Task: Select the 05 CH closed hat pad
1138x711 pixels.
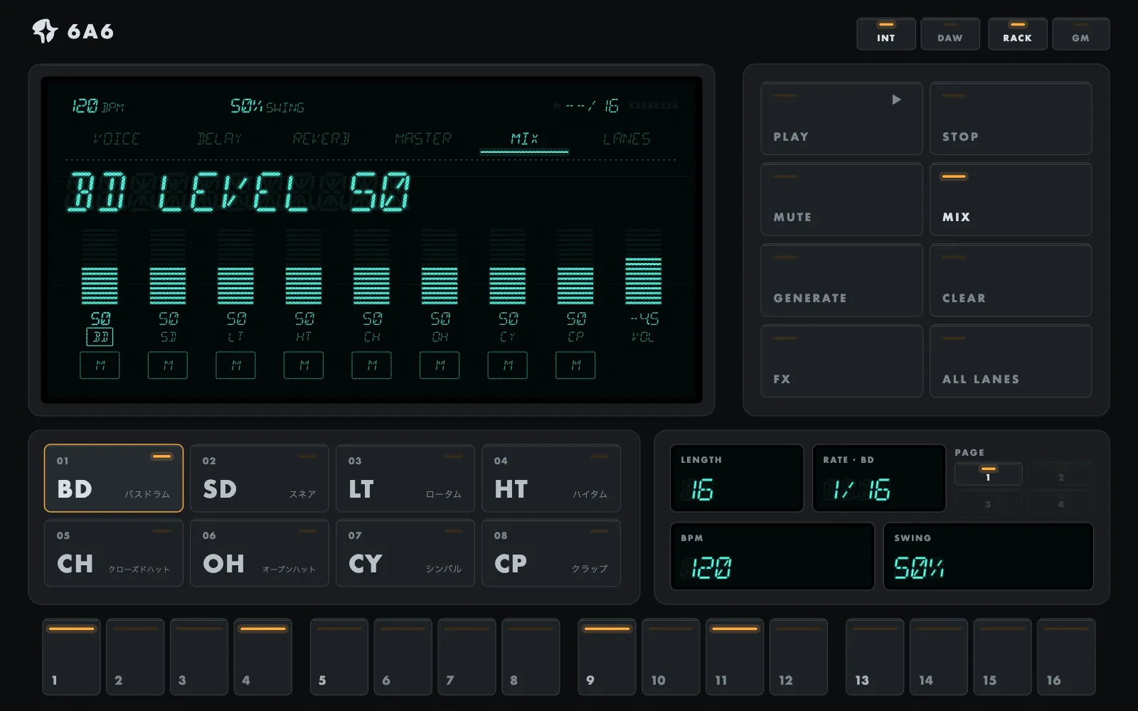Action: click(x=114, y=553)
